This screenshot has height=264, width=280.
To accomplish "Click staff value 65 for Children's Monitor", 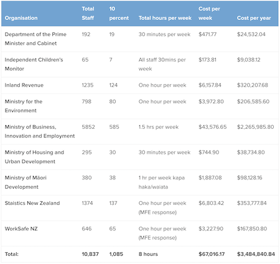I will 85,60.
